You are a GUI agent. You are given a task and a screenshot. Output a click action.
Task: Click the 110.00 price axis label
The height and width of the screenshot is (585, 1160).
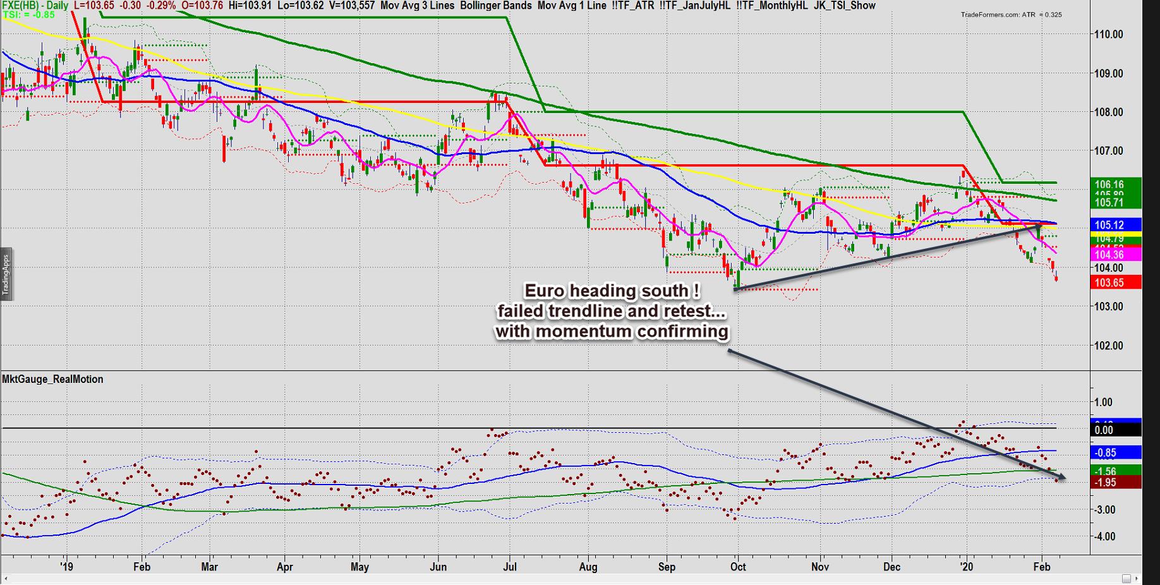tap(1109, 34)
